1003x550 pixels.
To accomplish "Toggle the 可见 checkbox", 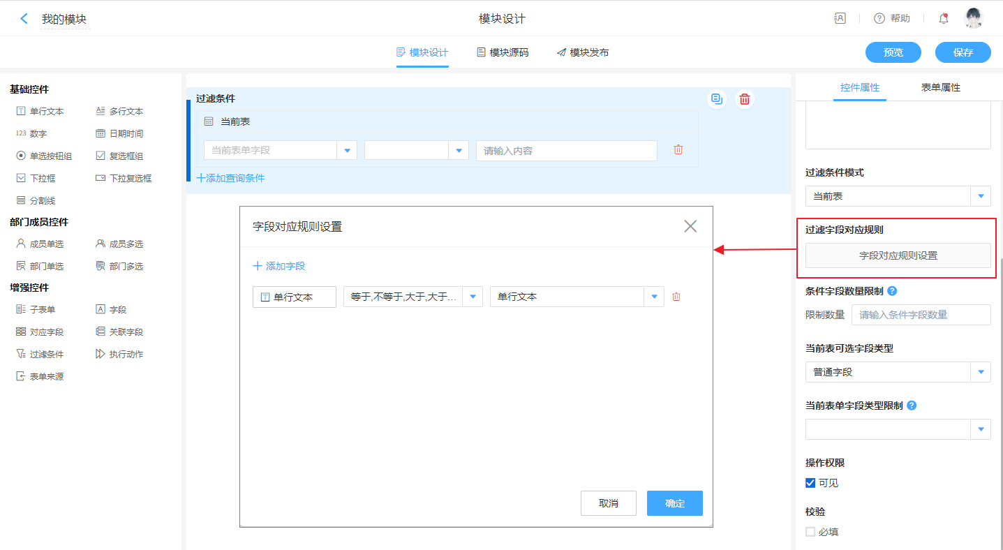I will (810, 483).
